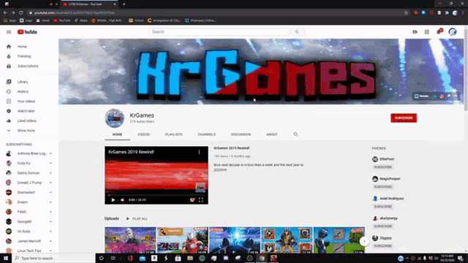This screenshot has height=263, width=468.
Task: Open featured video three-dot menu
Action: (x=199, y=152)
